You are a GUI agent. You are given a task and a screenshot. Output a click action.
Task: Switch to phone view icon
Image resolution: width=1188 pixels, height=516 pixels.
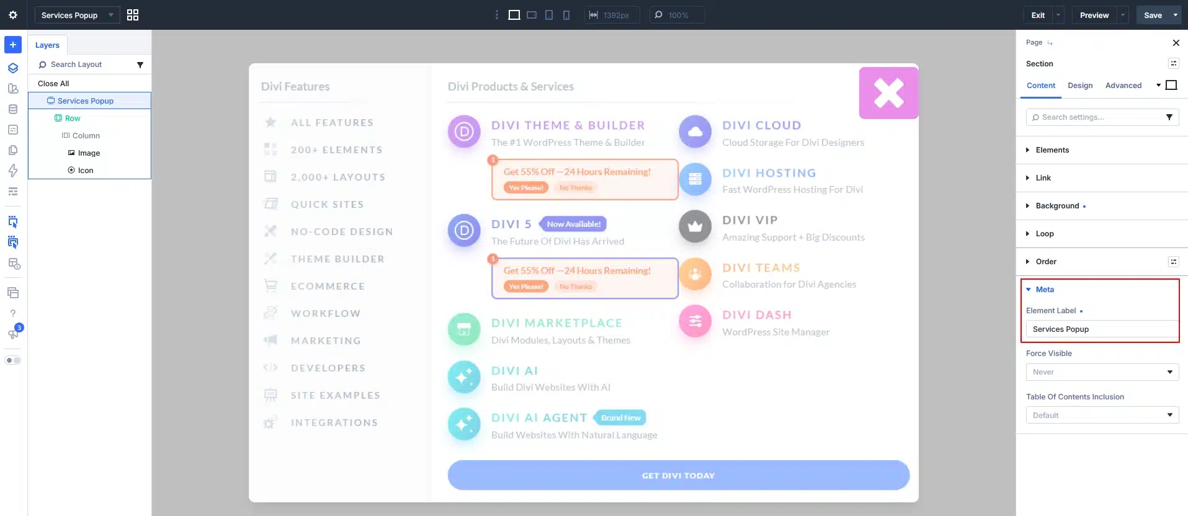tap(566, 15)
